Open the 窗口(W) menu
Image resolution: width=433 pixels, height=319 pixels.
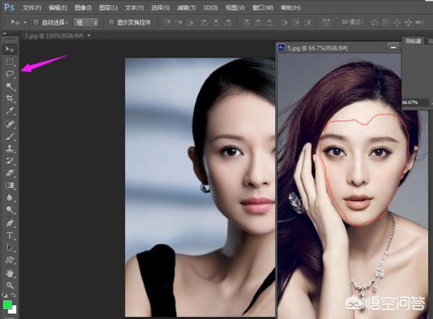click(x=263, y=8)
